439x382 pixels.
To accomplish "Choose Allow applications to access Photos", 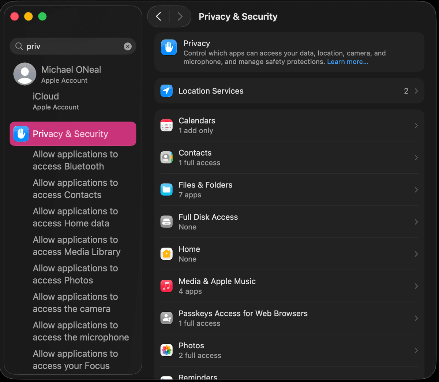I will coord(75,274).
